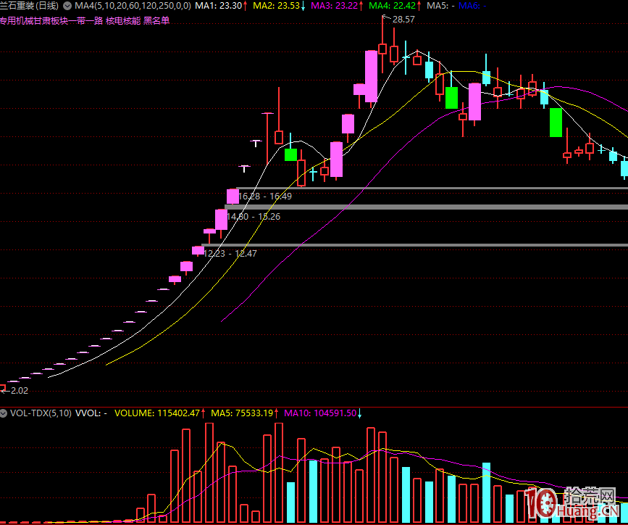Select the 16.28 - 16.49 gap label

tap(264, 196)
